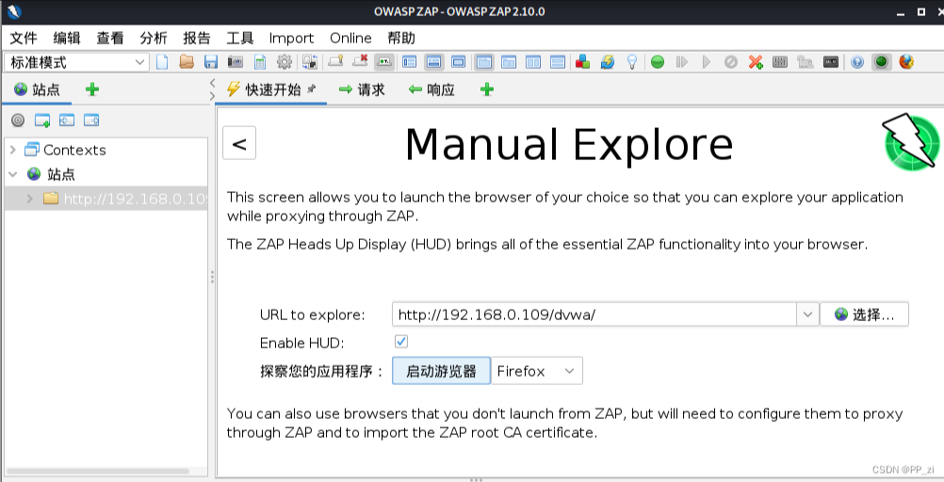Open the 编辑 menu

67,38
